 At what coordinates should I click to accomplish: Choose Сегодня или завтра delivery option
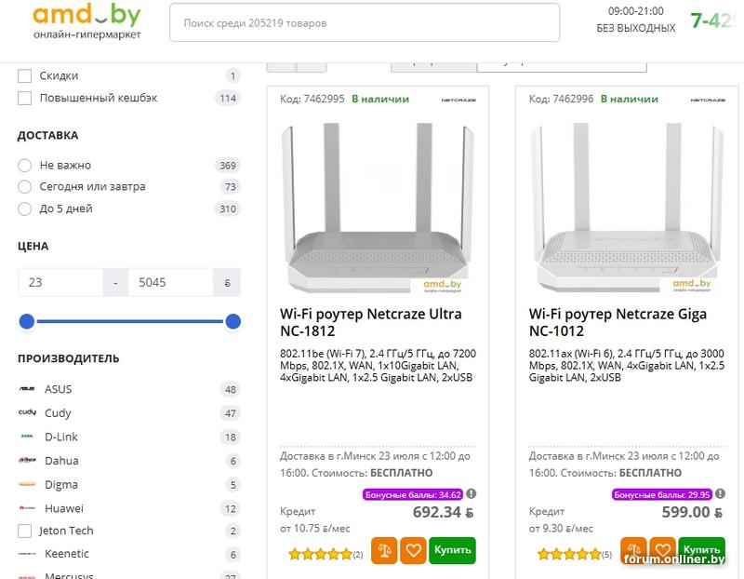(x=25, y=187)
